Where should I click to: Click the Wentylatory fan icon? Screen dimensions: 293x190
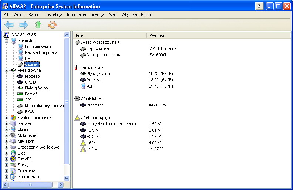[77, 99]
